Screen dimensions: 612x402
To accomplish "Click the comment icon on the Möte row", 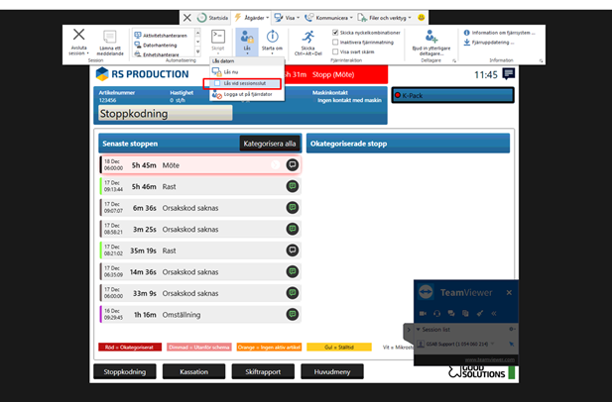I will pos(292,165).
